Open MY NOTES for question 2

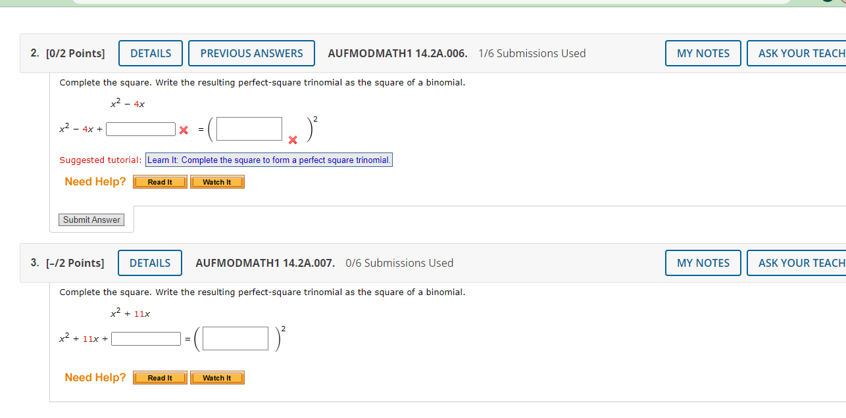coord(703,53)
